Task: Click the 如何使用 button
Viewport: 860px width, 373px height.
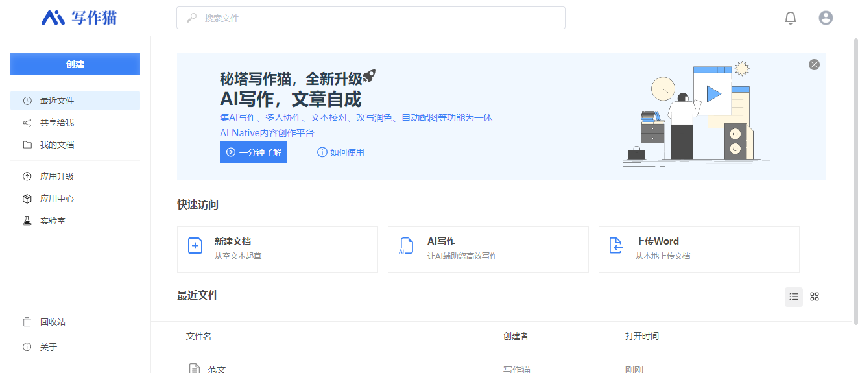Action: 340,152
